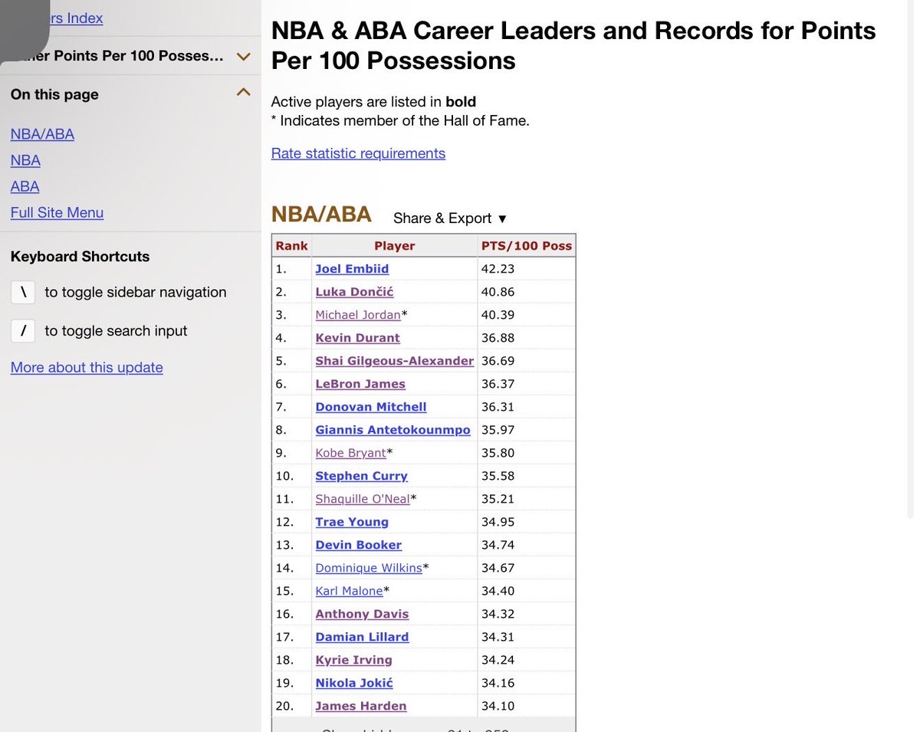Click the NBA/ABA section heading above table
Viewport: 920px width, 732px height.
pyautogui.click(x=321, y=215)
